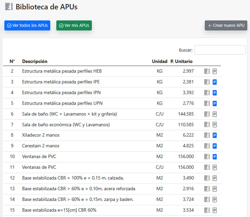This screenshot has width=250, height=217.
Task: Click the document icon for Base estabilizada e=15[cm]
Action: point(214,210)
